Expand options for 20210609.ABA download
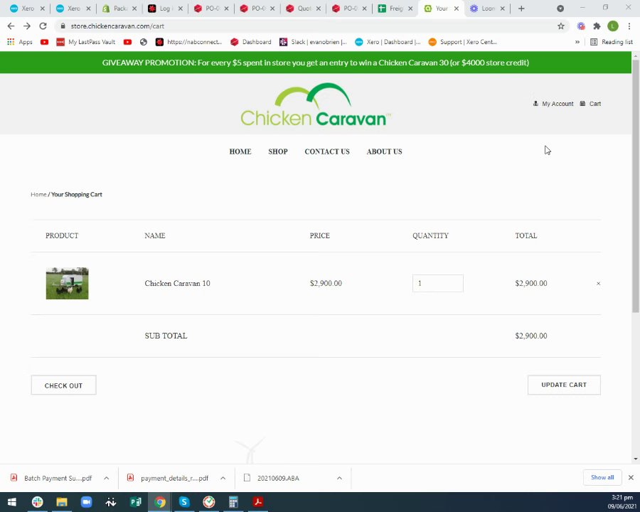 339,478
